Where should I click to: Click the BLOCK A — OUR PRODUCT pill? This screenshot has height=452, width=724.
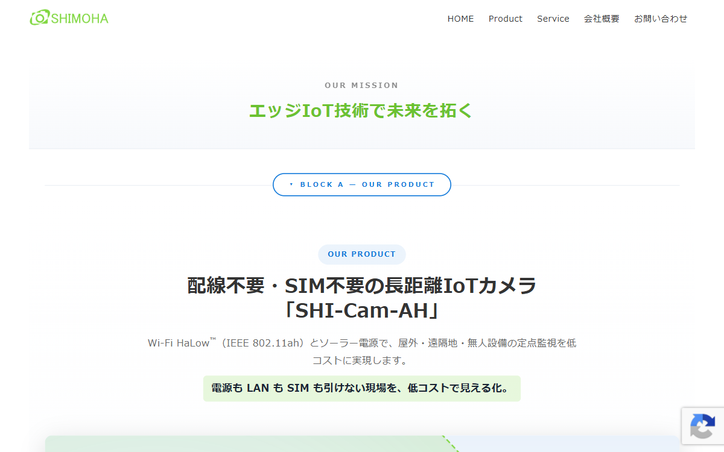tap(362, 184)
